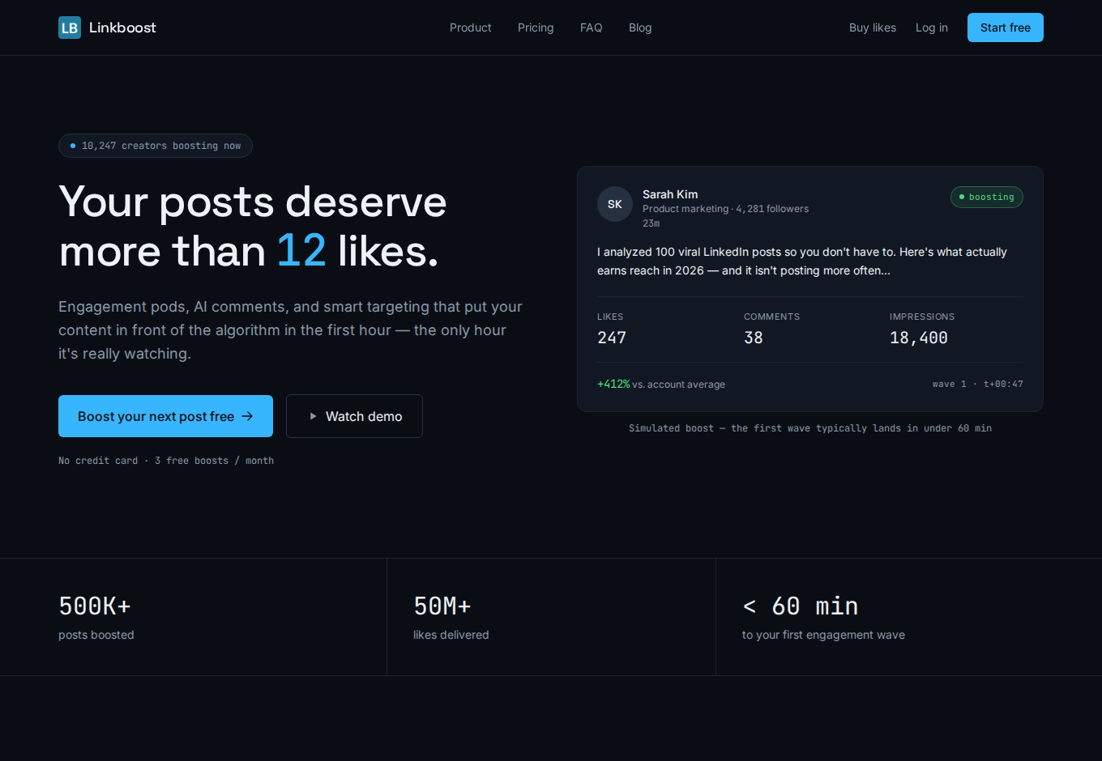Click the arrow on Boost your next post free
Image resolution: width=1102 pixels, height=761 pixels.
click(x=247, y=416)
